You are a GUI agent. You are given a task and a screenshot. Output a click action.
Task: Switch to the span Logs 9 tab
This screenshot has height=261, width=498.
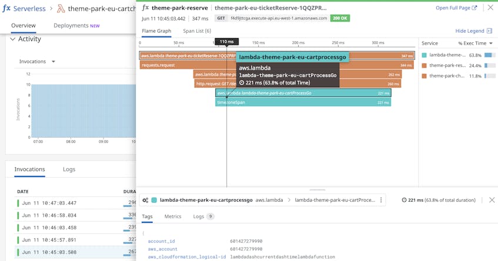coord(203,216)
